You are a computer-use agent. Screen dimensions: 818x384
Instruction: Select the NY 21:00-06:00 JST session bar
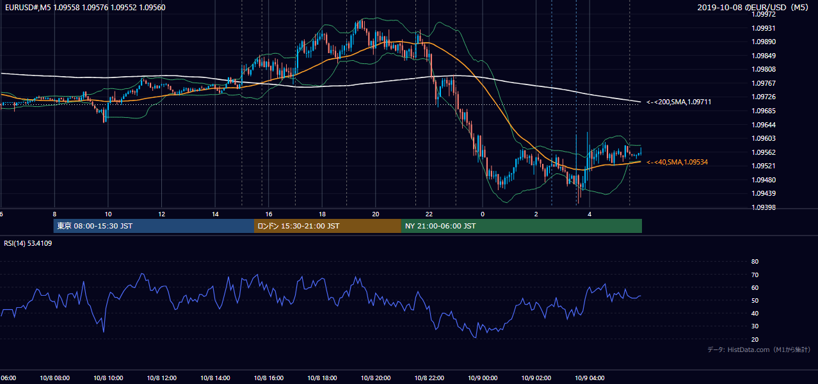[522, 226]
